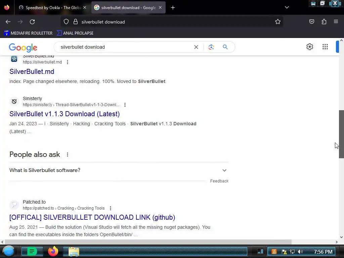Screen dimensions: 344x258
Task: Click the Feedback link
Action: tap(219, 181)
